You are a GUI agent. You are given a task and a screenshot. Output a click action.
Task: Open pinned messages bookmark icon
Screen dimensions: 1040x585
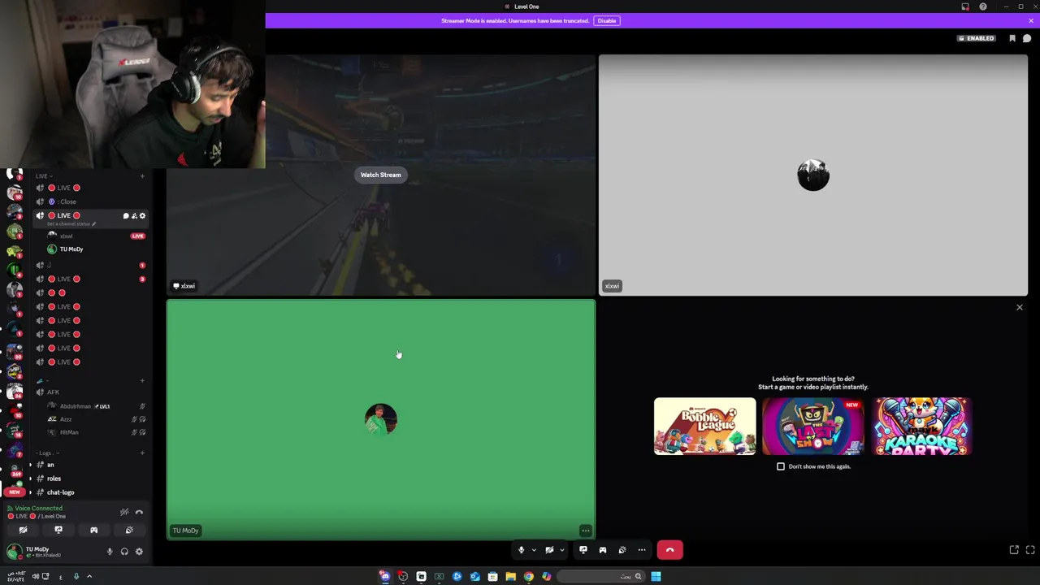click(x=1012, y=38)
